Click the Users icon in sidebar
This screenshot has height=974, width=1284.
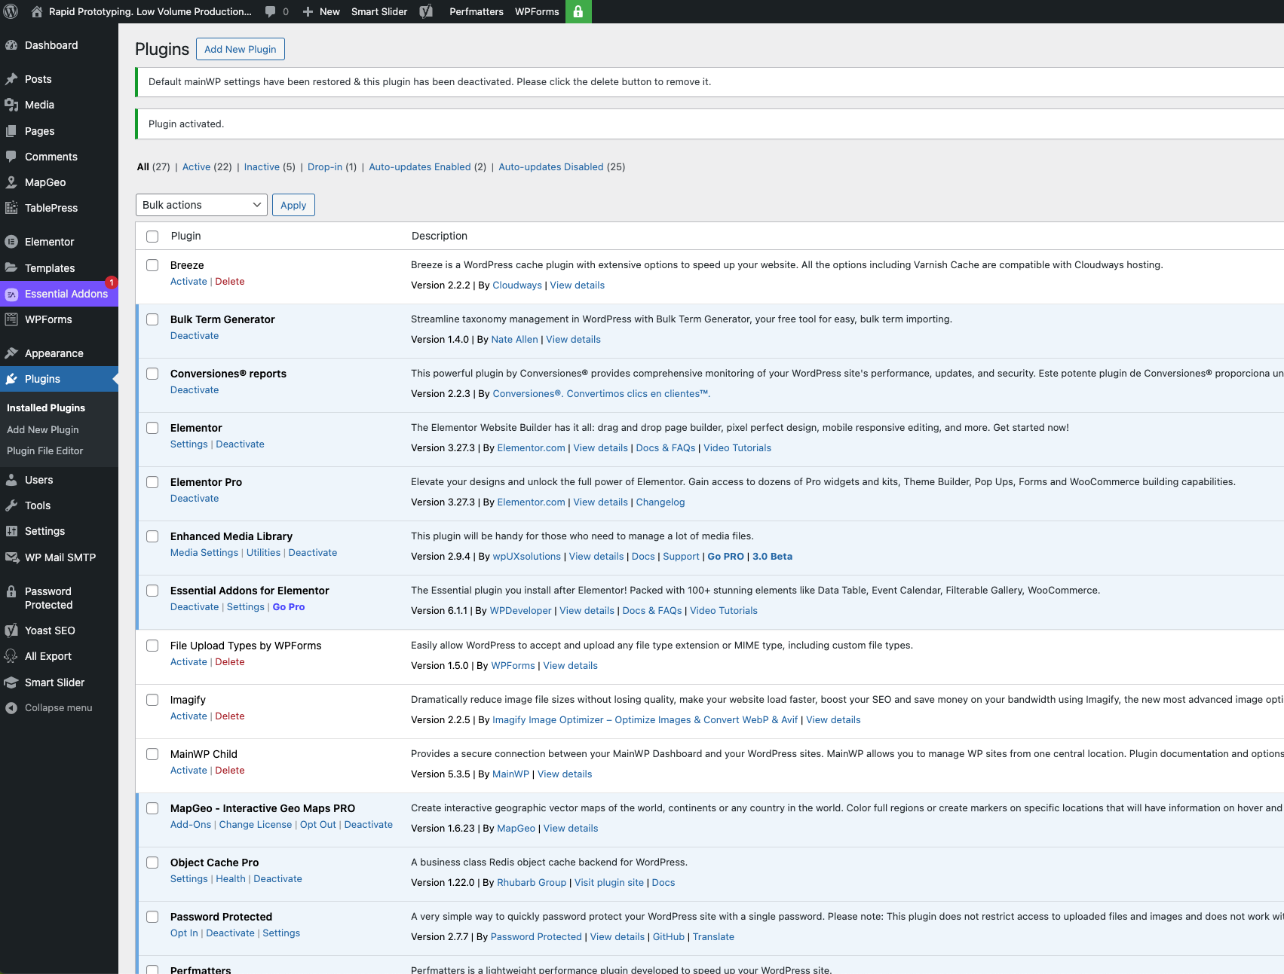(x=11, y=480)
